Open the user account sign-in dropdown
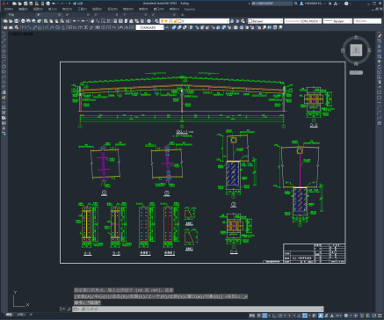Viewport: 384px width, 320px height. click(x=314, y=4)
